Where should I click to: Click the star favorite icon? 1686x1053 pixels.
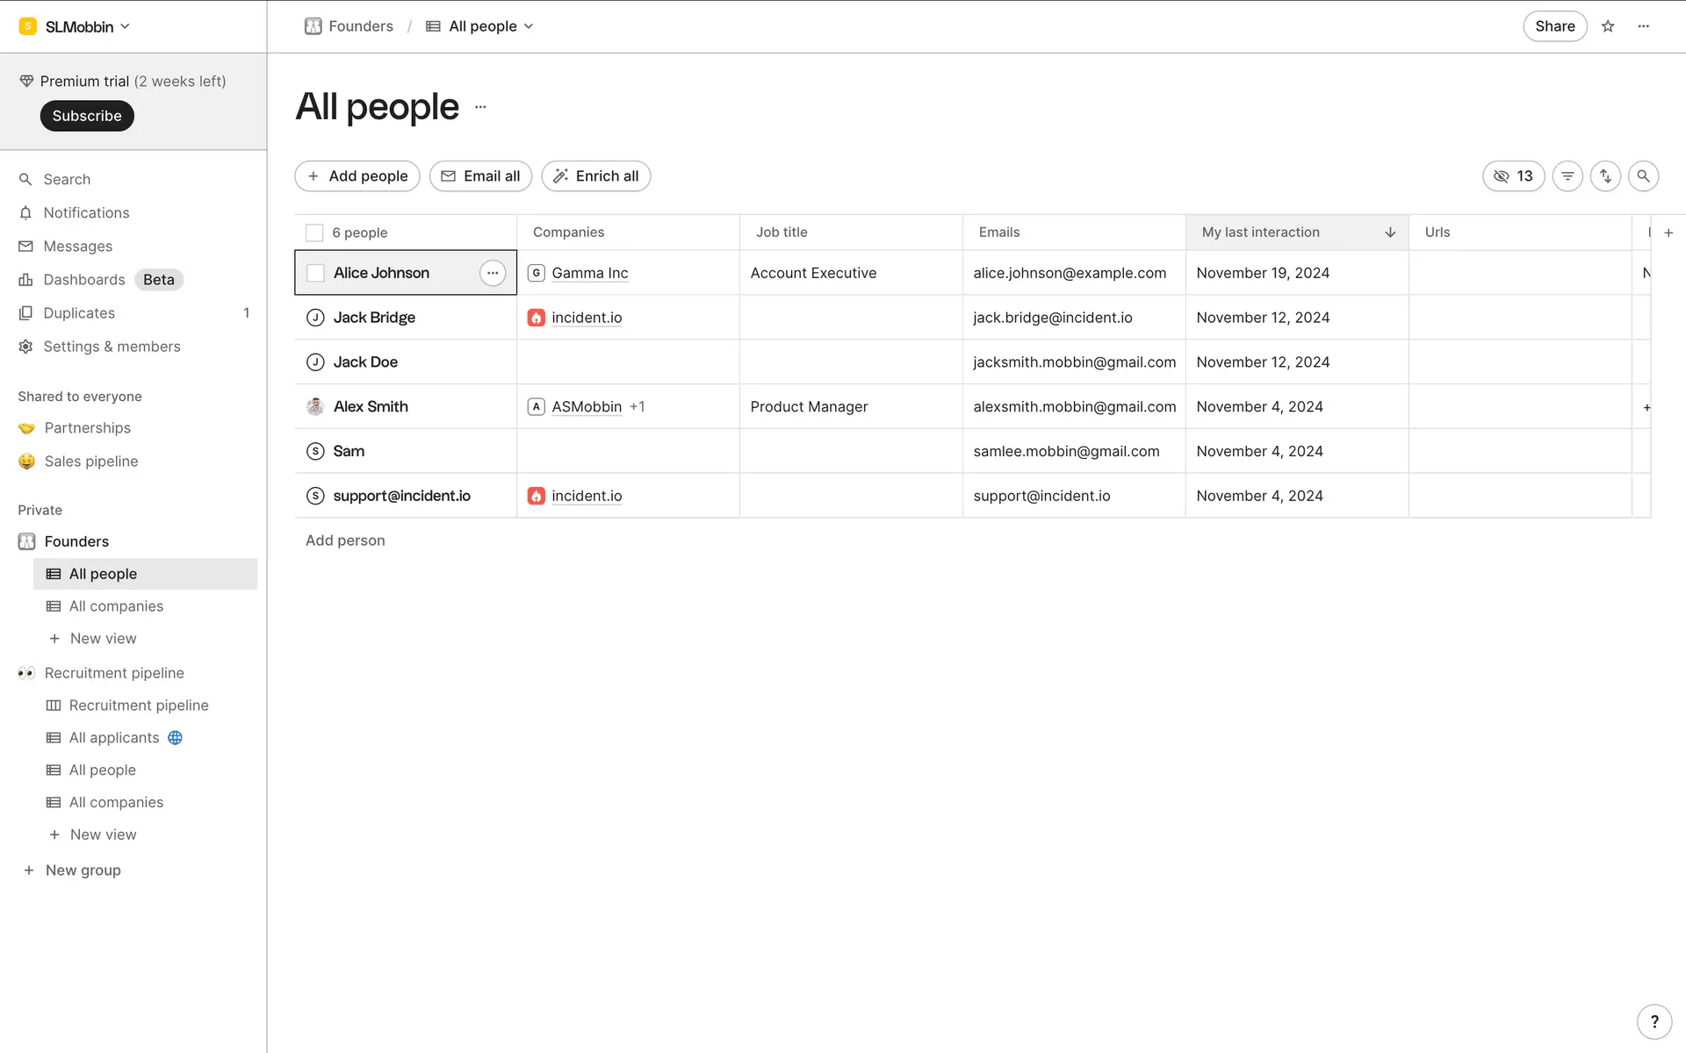click(x=1608, y=26)
